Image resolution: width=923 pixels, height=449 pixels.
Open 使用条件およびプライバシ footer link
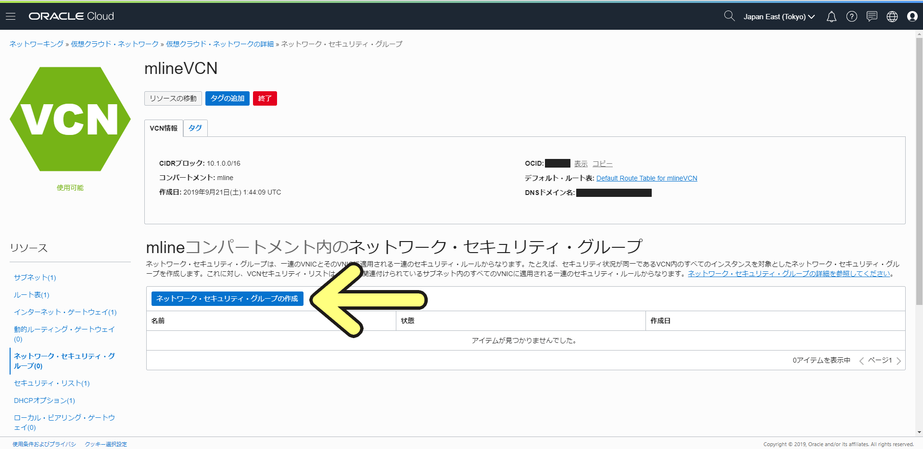coord(44,444)
